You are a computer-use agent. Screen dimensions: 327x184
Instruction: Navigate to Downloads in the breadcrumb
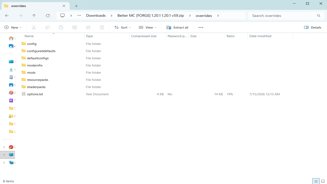tap(96, 16)
